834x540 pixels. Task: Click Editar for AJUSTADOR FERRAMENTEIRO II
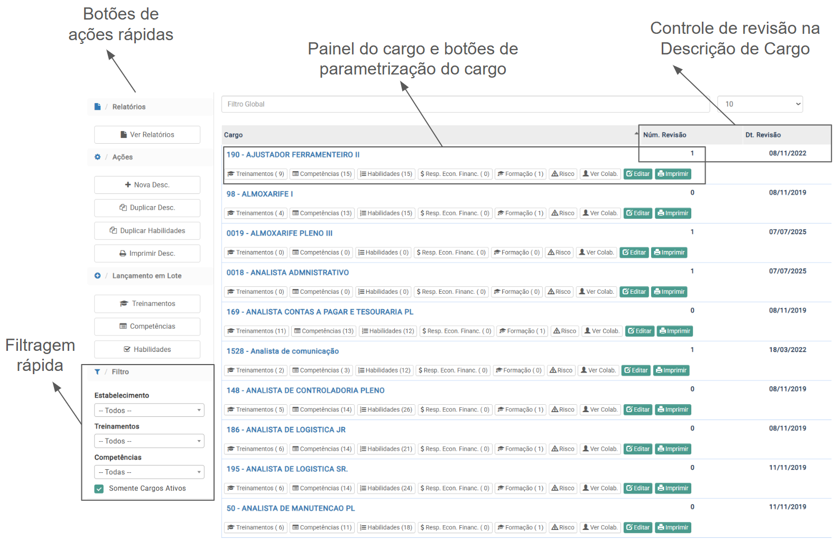coord(637,174)
